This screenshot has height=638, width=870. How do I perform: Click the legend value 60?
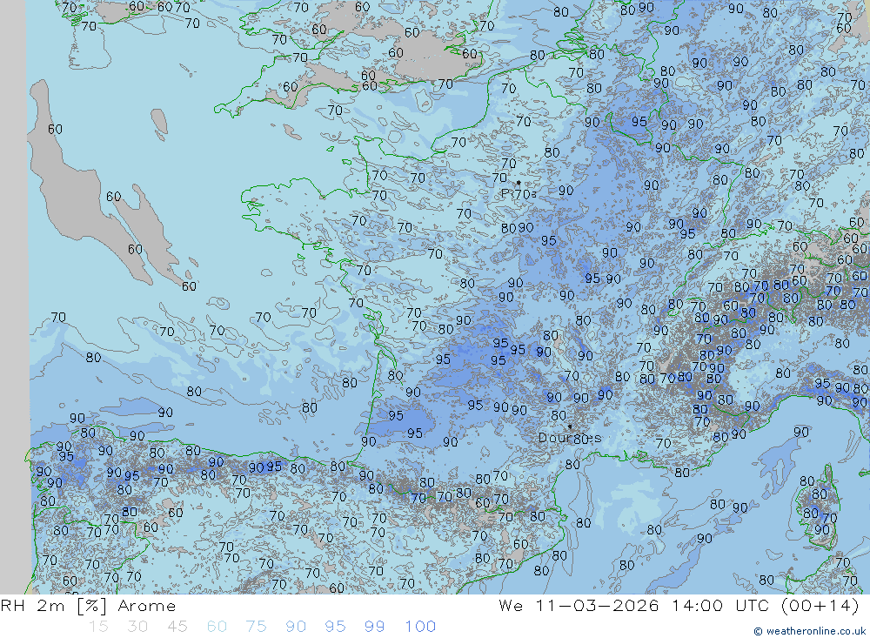coord(217,627)
